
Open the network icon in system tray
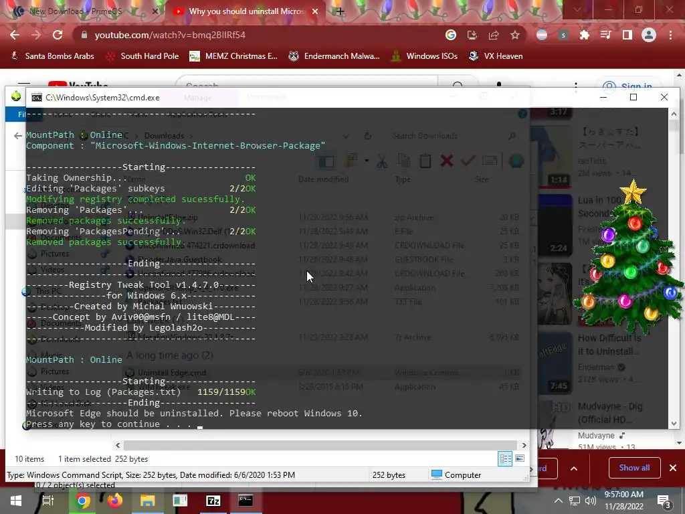[575, 501]
